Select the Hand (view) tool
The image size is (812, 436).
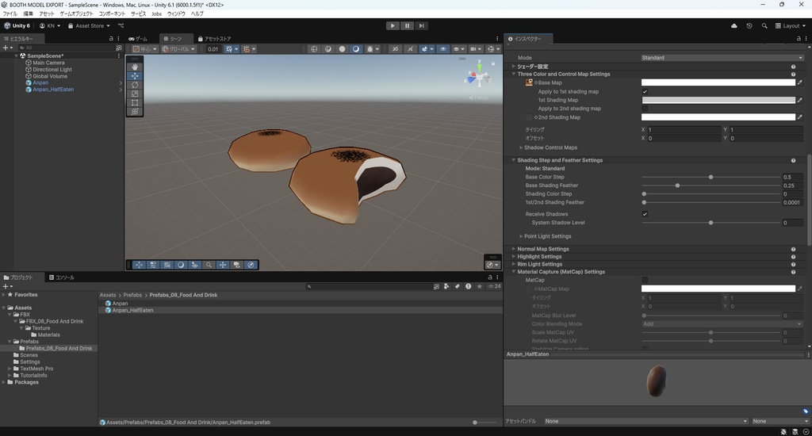pos(135,67)
